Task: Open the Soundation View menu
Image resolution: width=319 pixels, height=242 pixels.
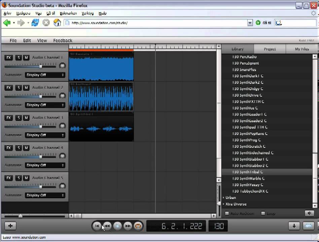Action: [42, 40]
